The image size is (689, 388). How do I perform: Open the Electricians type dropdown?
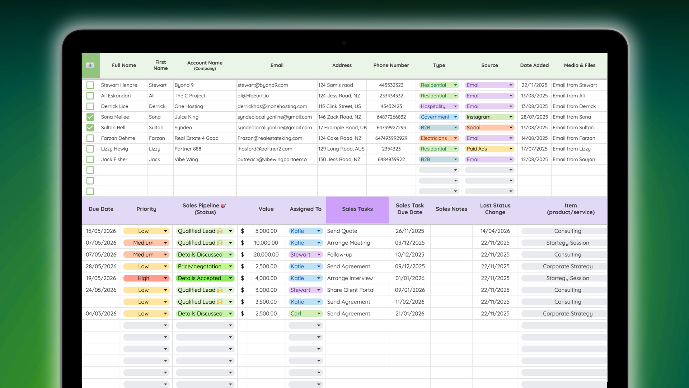tap(439, 138)
